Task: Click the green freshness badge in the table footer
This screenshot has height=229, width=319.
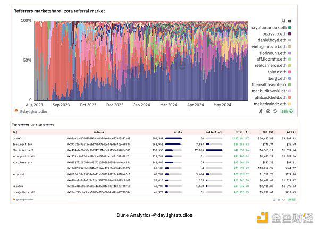Action: (x=291, y=200)
